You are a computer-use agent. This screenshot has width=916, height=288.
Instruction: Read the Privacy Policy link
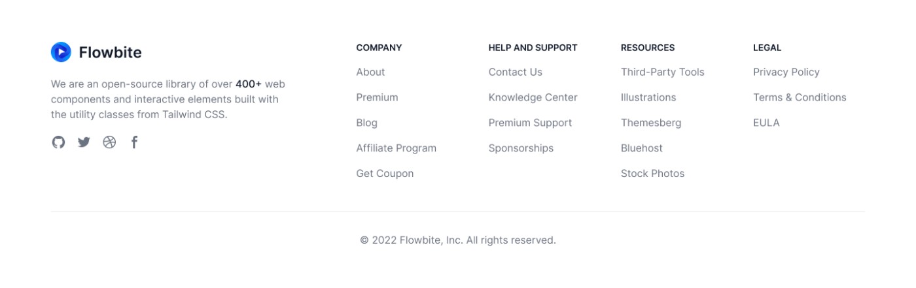coord(786,72)
